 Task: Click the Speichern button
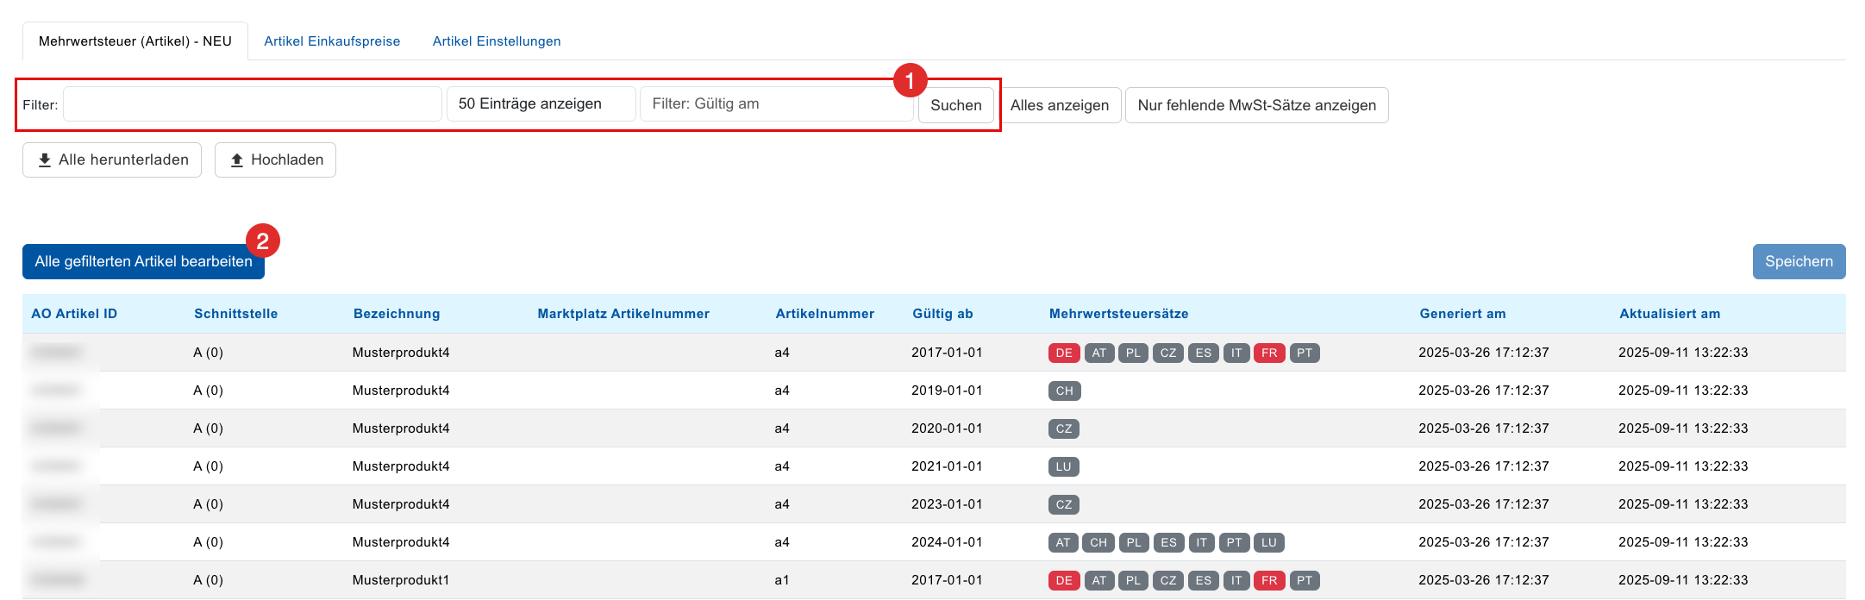[x=1799, y=261]
